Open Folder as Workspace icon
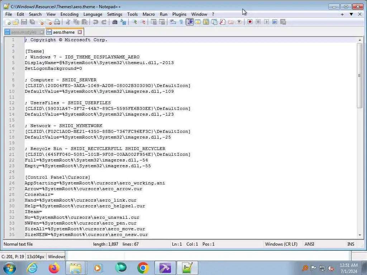 click(231, 22)
